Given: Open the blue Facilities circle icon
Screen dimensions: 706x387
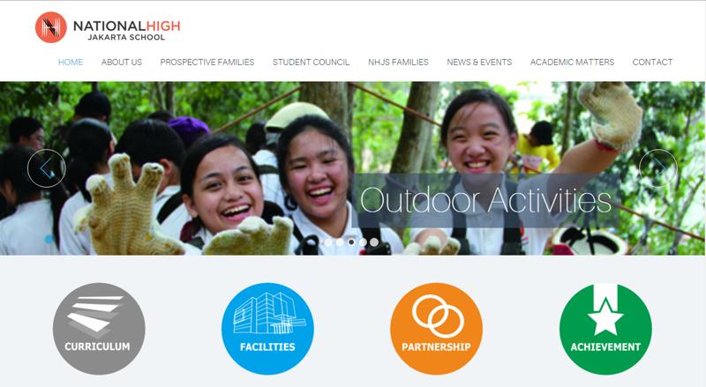Looking at the screenshot, I should 268,329.
